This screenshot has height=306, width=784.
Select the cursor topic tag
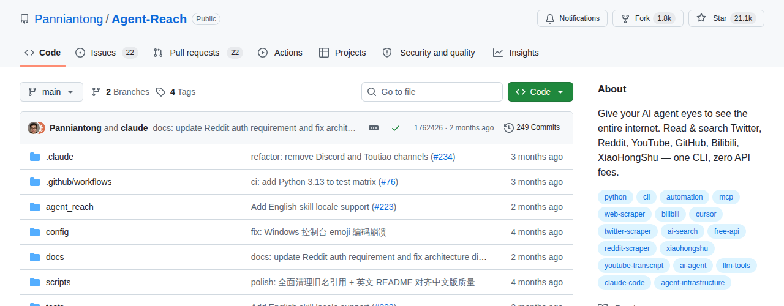click(x=706, y=214)
